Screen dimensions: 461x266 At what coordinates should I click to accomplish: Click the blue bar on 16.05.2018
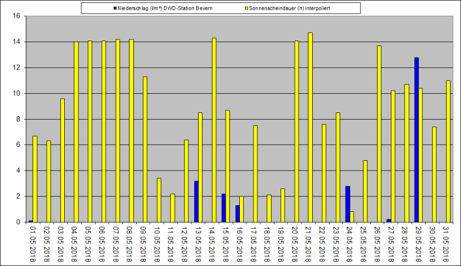[237, 213]
